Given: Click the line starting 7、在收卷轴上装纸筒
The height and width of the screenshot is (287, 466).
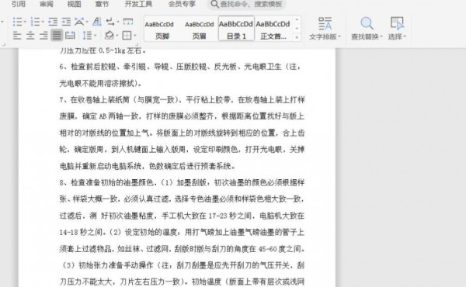Looking at the screenshot, I should point(182,100).
